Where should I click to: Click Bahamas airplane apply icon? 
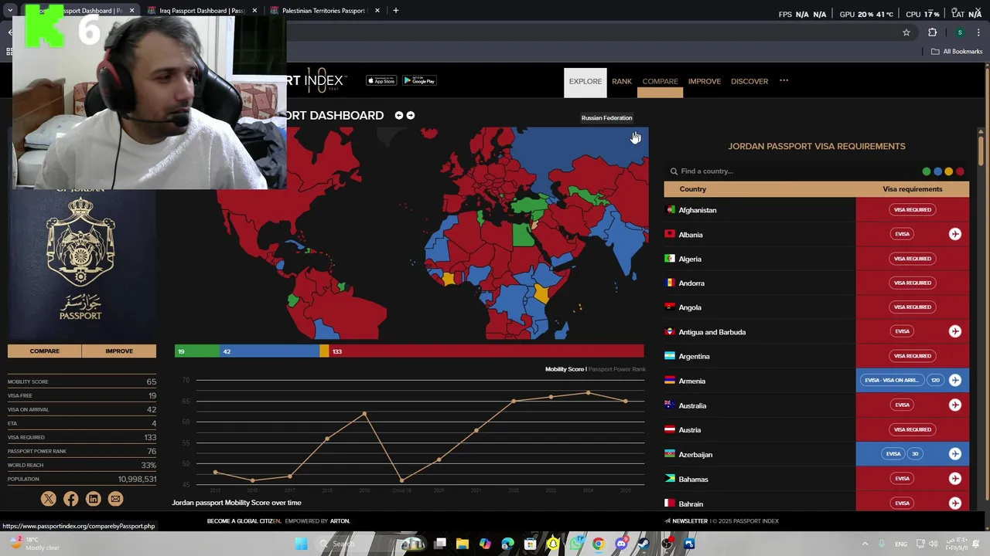[x=955, y=478]
